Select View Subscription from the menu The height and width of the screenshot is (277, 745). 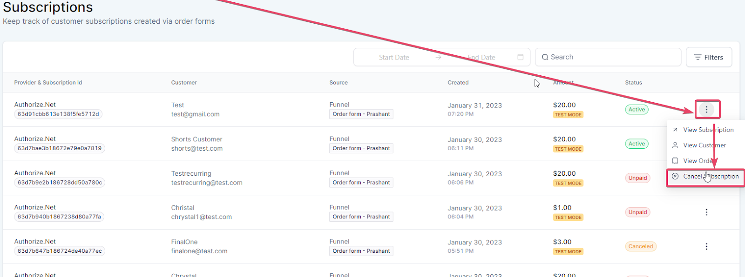(x=708, y=130)
